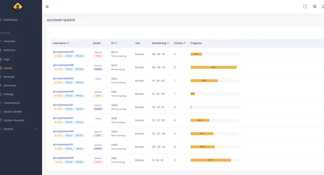This screenshot has width=324, height=175.
Task: Open @cryptosean02 account link
Action: click(x=63, y=78)
